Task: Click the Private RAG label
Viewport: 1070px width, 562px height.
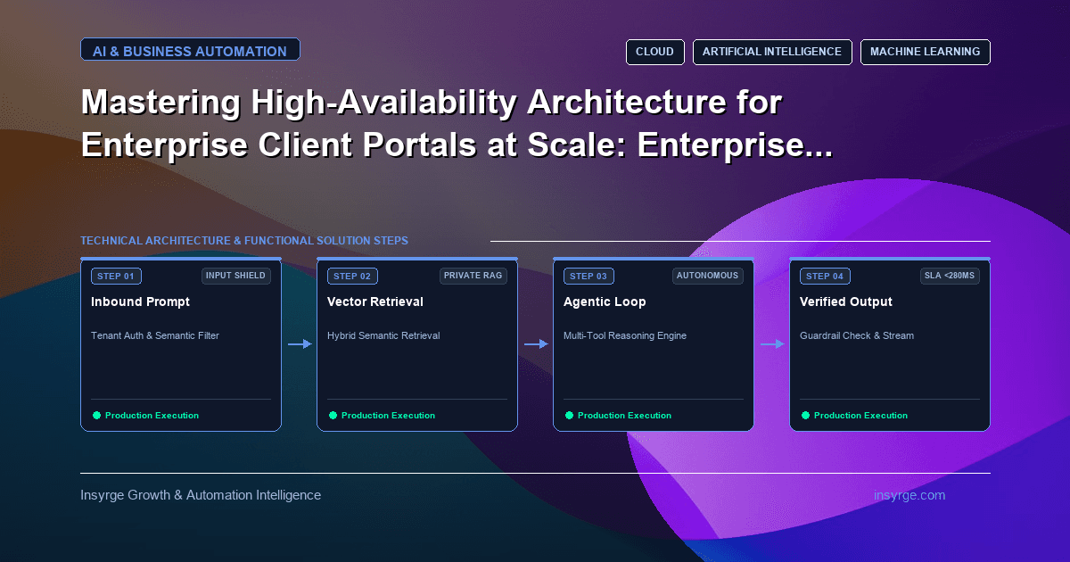Action: point(473,276)
